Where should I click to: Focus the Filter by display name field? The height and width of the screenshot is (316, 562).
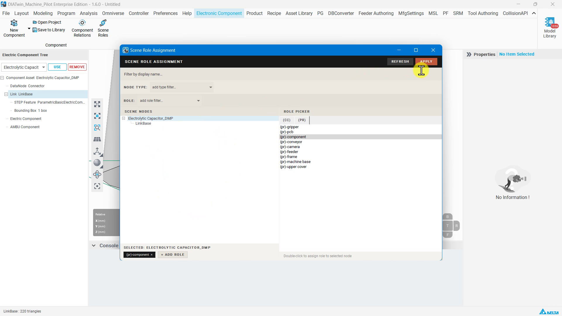(x=281, y=74)
